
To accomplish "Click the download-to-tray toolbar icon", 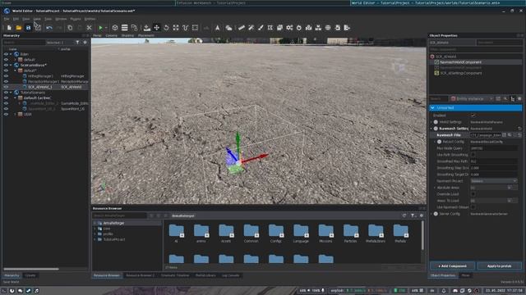I will (x=146, y=28).
